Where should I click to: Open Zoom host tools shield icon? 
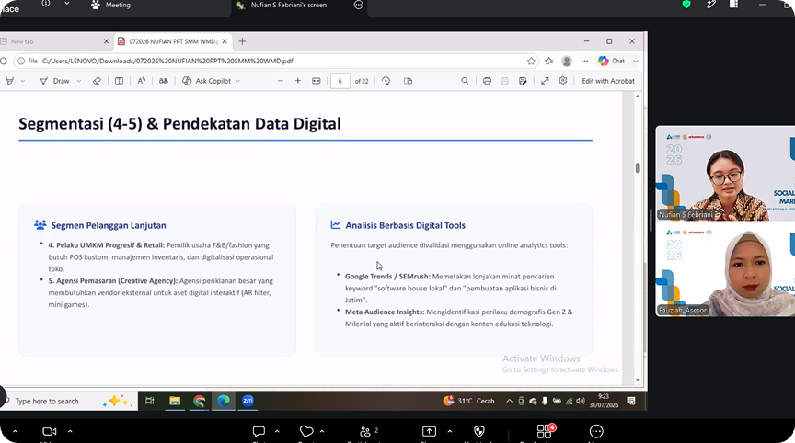click(x=479, y=431)
